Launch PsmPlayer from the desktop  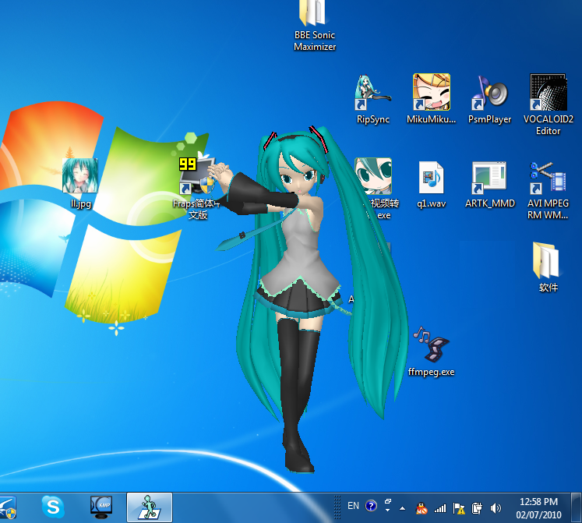pos(489,99)
